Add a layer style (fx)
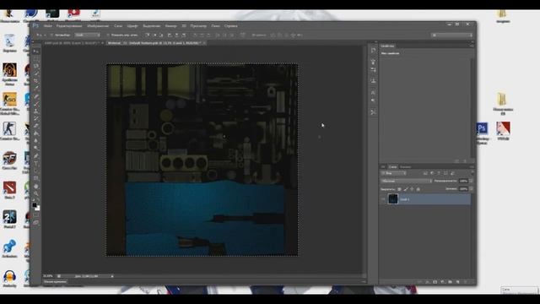Viewport: 540px width, 304px height. [427, 282]
